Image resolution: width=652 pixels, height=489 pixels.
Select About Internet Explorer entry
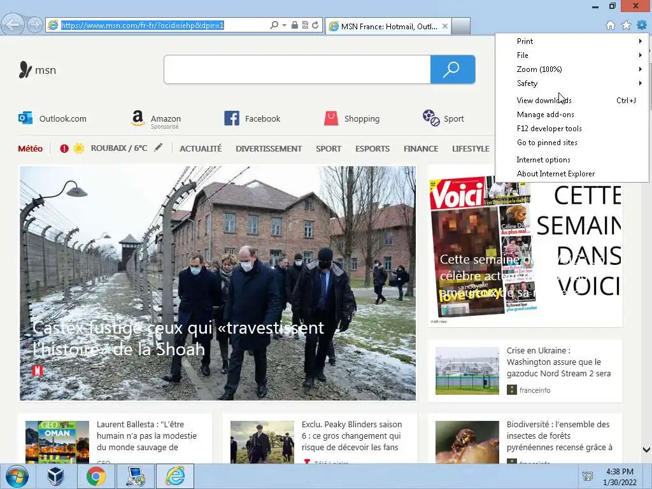[572, 174]
